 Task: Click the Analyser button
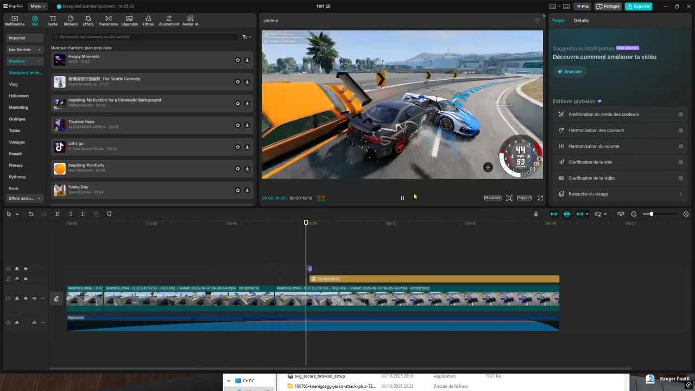[570, 72]
